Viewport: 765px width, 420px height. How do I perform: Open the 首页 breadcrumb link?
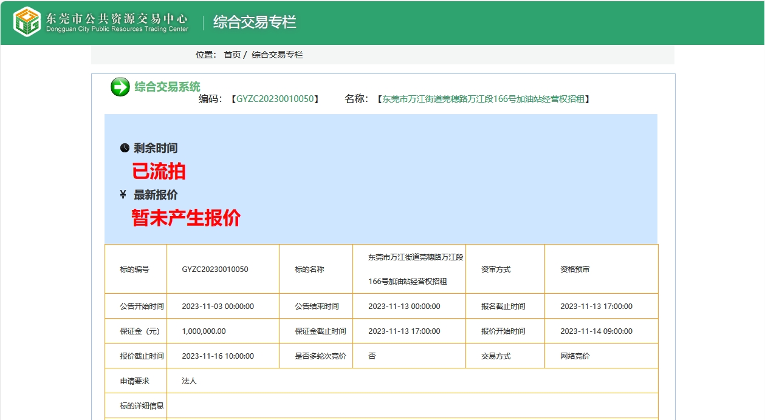232,55
